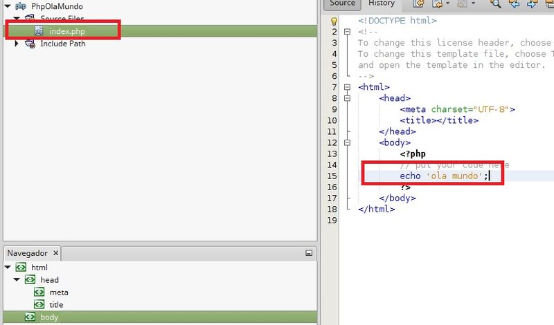
Task: Click the 'To change this license header' comment
Action: (x=456, y=43)
